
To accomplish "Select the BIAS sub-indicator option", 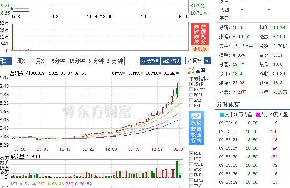I will (x=191, y=180).
